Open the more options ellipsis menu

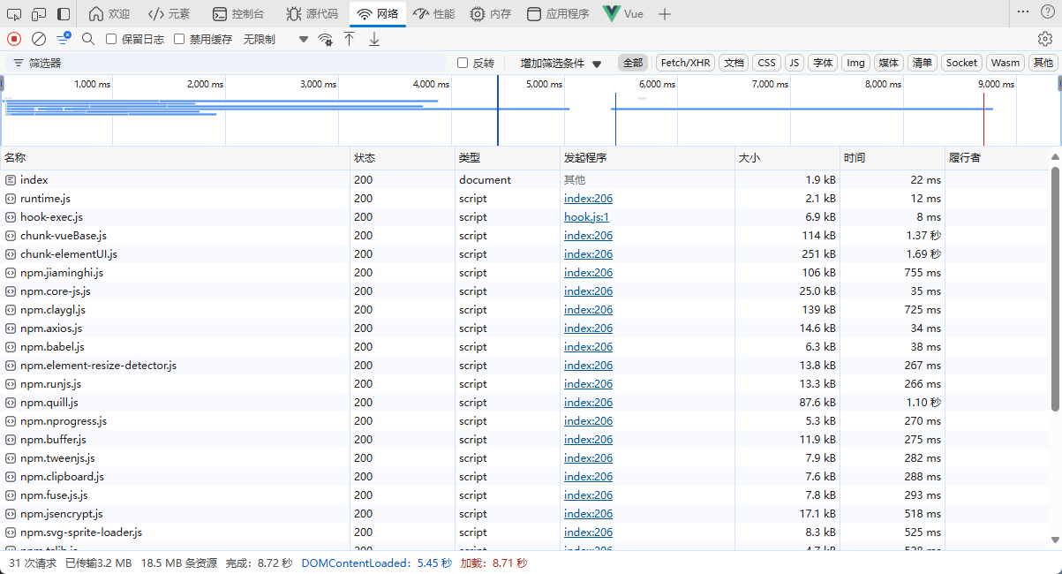click(x=1023, y=11)
